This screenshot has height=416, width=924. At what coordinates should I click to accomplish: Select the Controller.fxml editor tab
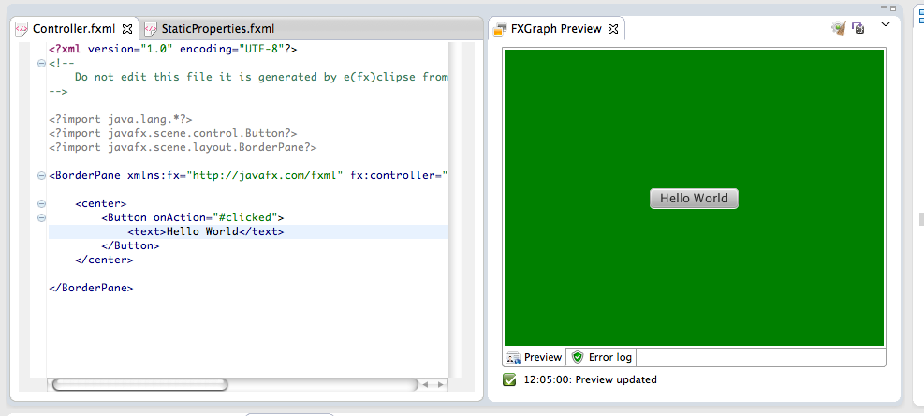pos(73,29)
